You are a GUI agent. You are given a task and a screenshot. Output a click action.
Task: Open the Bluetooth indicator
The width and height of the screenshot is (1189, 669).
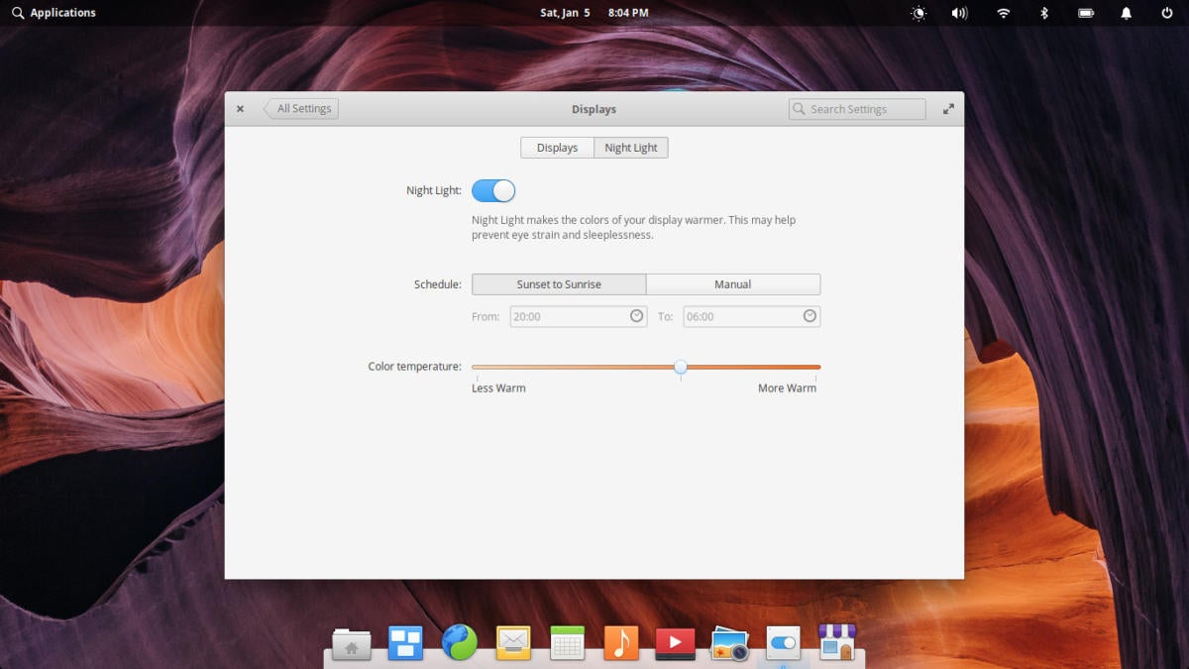1043,13
